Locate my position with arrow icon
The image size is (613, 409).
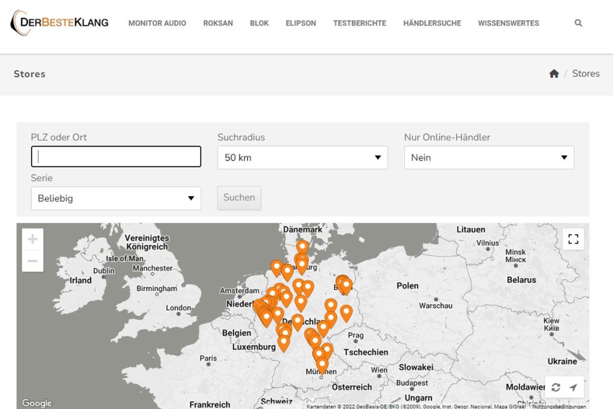(573, 387)
